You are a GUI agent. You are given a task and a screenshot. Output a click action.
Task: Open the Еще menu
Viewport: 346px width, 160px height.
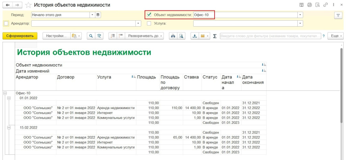[336, 36]
